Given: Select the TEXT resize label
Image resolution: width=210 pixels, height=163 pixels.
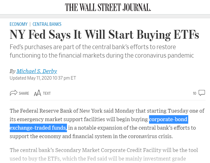Looking at the screenshot, I should (47, 93).
